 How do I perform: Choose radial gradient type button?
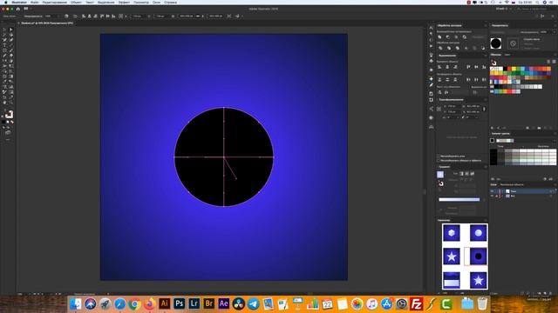click(467, 174)
